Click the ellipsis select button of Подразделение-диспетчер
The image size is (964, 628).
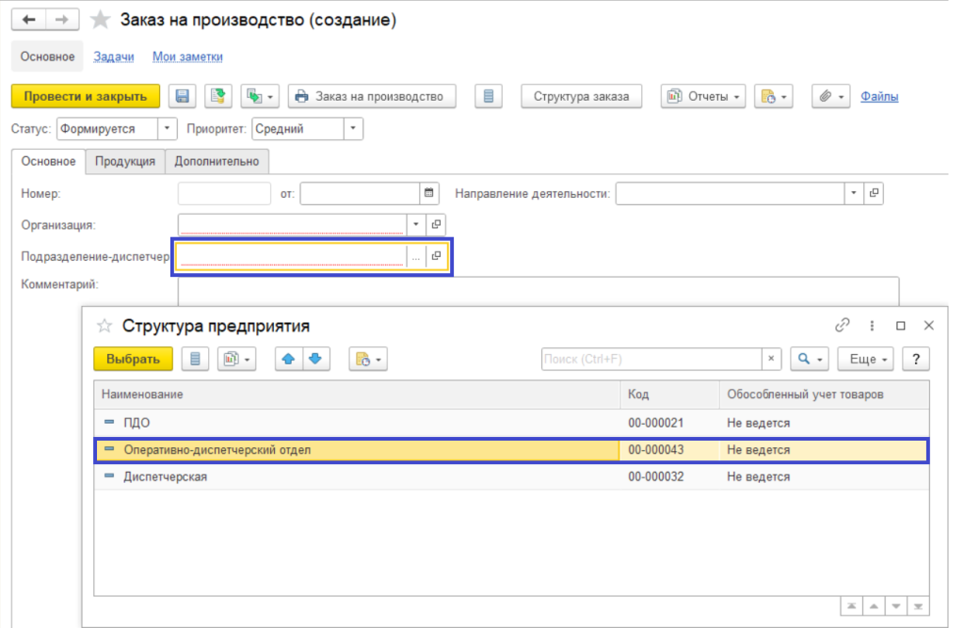(x=416, y=256)
